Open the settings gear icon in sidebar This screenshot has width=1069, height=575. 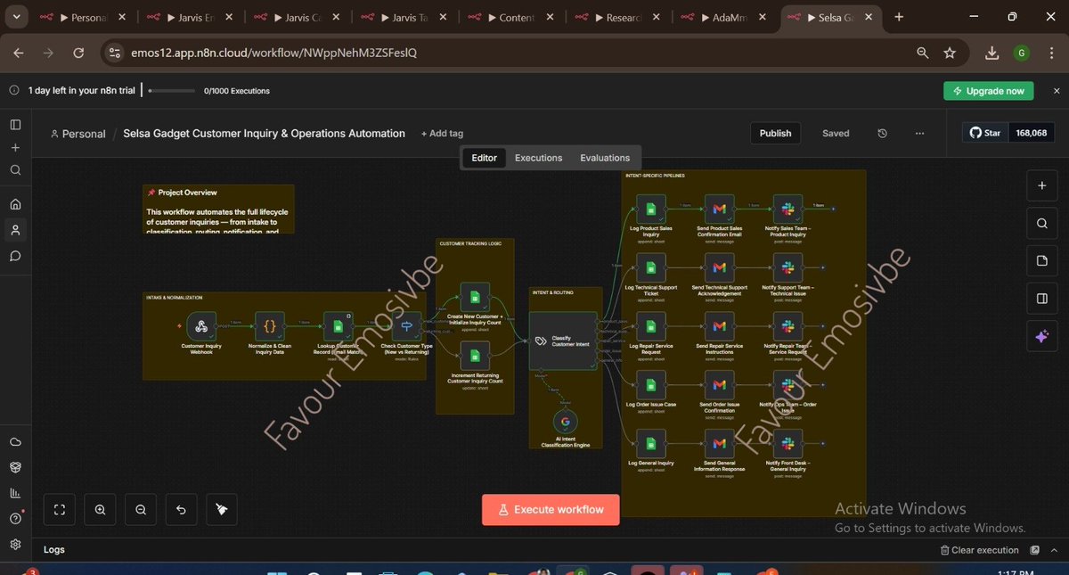point(15,544)
